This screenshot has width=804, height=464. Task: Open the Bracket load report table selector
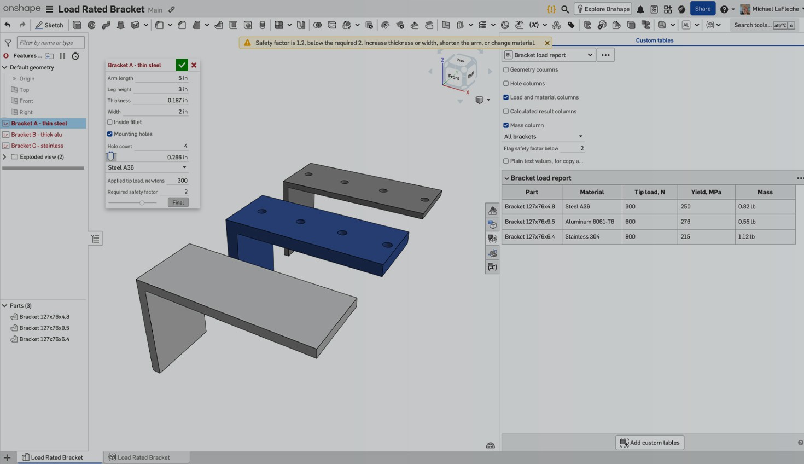pos(549,55)
